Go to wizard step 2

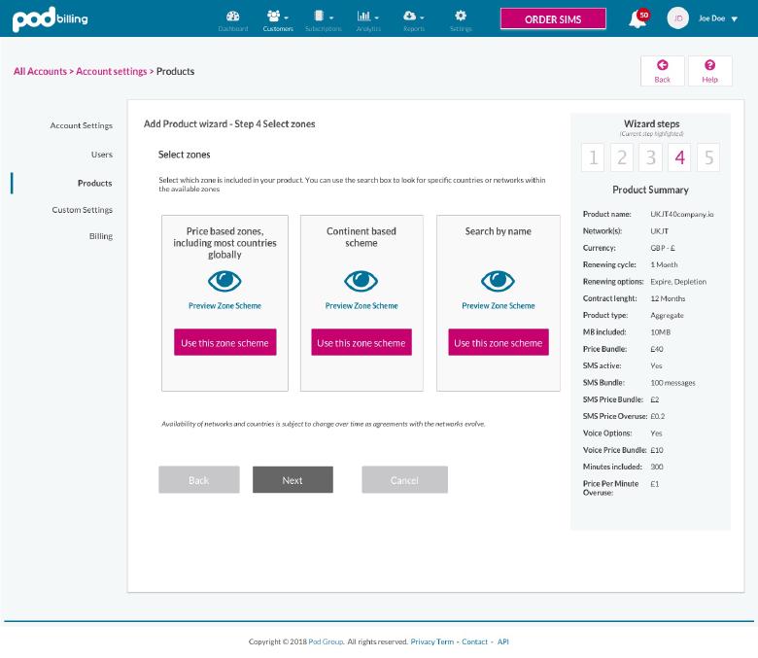tap(622, 157)
